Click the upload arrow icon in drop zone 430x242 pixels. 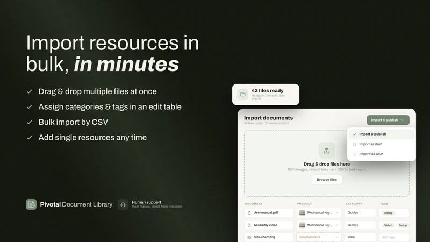point(327,151)
